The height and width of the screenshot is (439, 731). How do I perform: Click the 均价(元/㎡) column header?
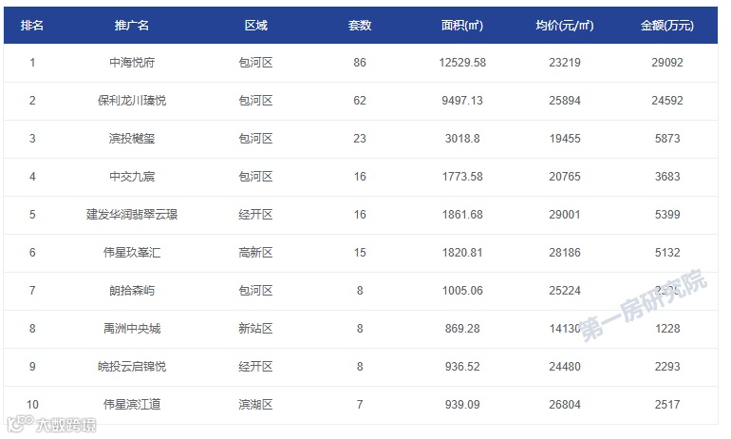click(565, 26)
